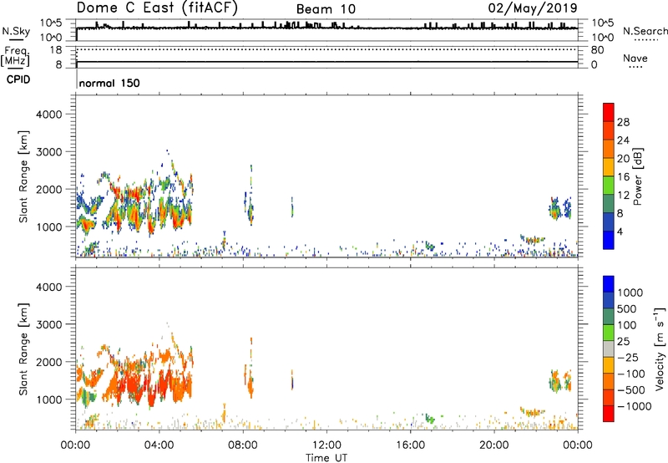Pick the green velocity color between 25 and 100
Screen dimensions: 668x463
[x=609, y=333]
